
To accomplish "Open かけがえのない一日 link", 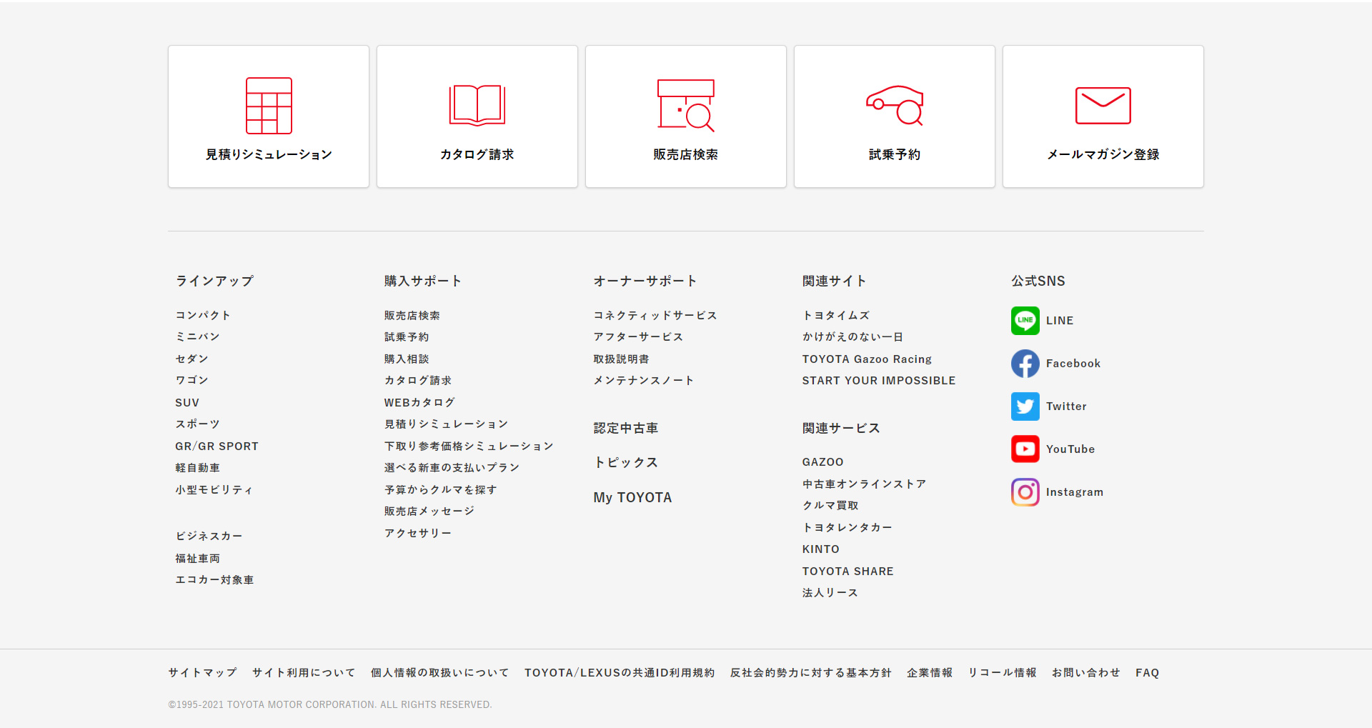I will 852,336.
